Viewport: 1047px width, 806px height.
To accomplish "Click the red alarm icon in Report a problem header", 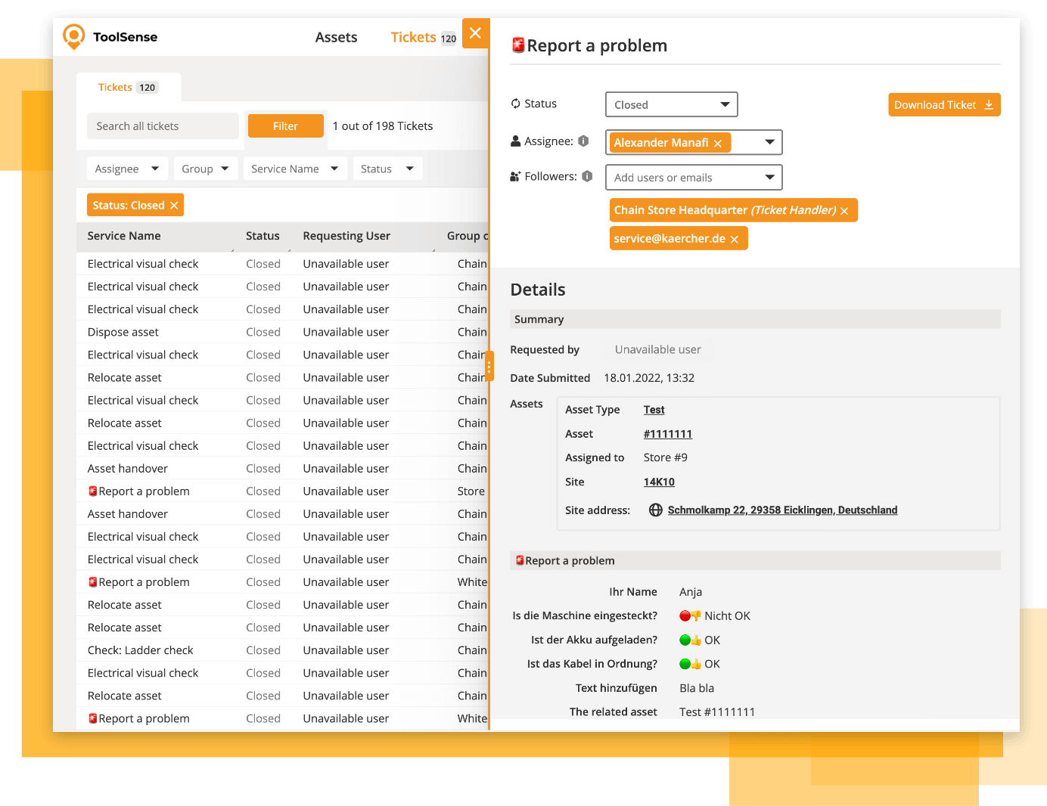I will [x=517, y=45].
